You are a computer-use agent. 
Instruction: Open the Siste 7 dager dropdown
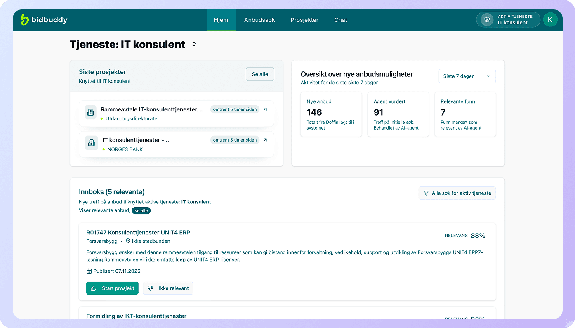[x=467, y=76]
